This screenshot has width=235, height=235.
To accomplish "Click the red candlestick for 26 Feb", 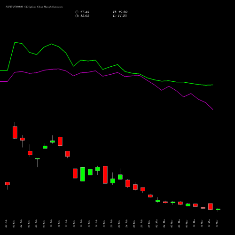I will [143, 189].
